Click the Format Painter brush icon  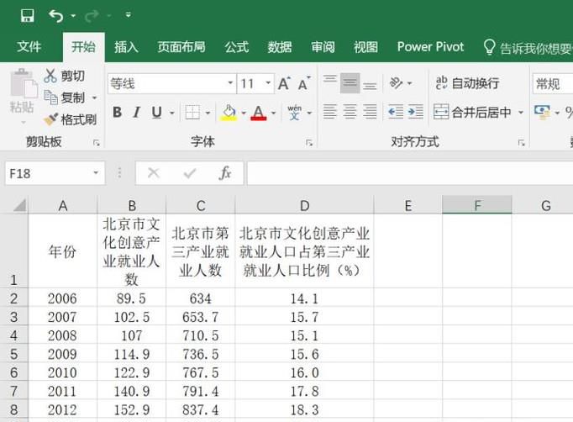pyautogui.click(x=51, y=119)
